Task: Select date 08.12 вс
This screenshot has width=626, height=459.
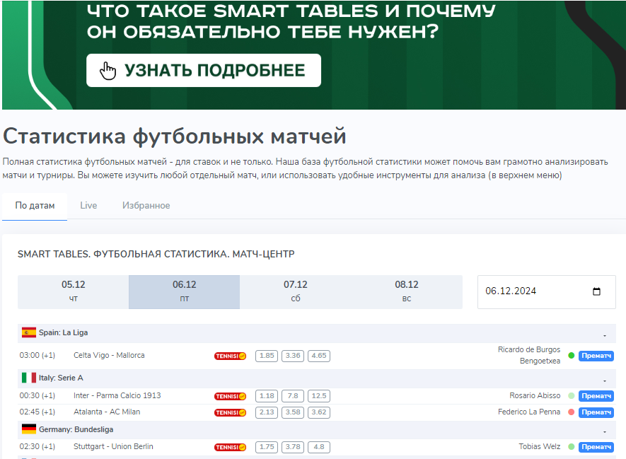Action: 406,291
